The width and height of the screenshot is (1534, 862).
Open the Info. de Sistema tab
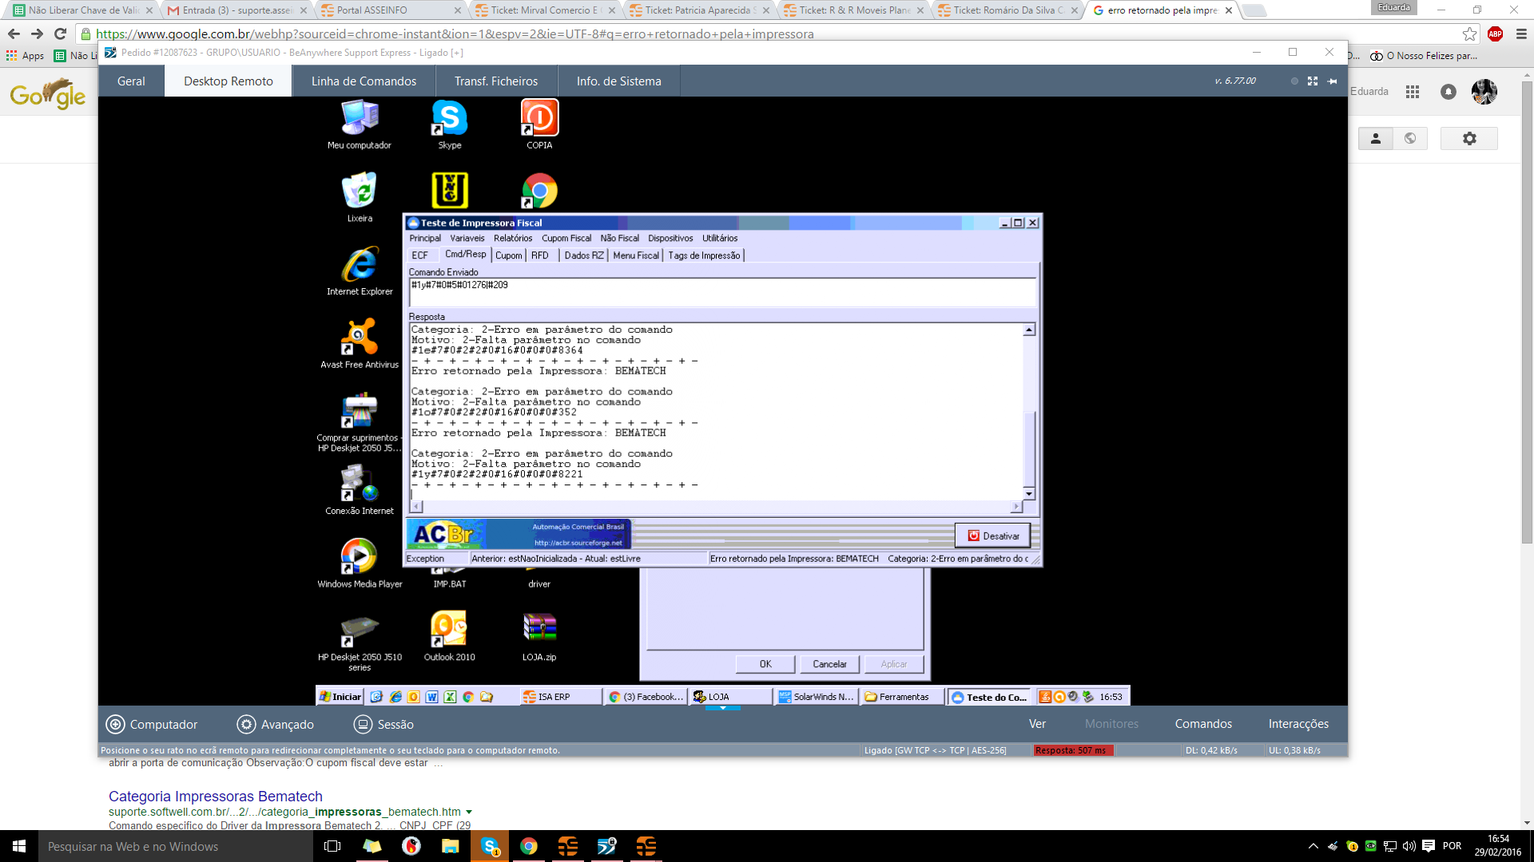tap(619, 81)
